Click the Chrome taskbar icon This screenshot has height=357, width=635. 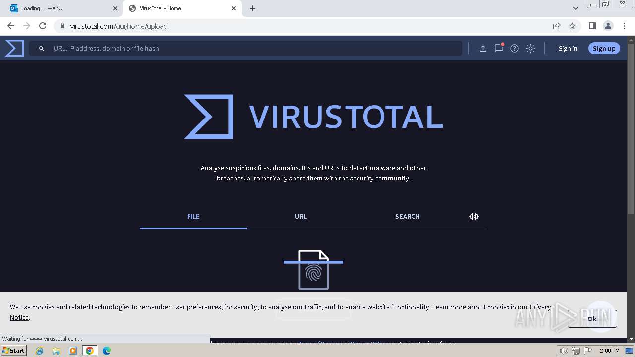(x=90, y=351)
